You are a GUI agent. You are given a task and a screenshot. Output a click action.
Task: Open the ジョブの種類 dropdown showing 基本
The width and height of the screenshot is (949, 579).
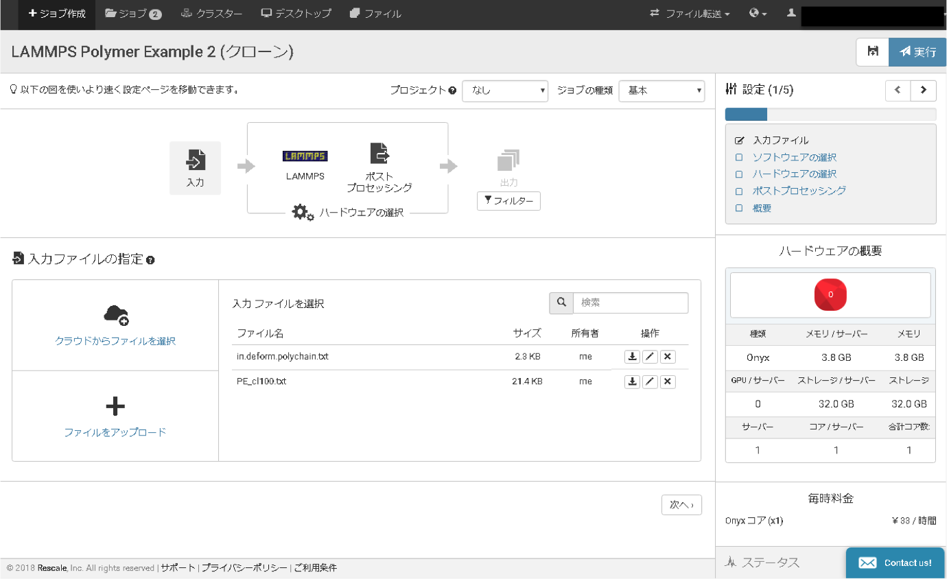(x=661, y=91)
